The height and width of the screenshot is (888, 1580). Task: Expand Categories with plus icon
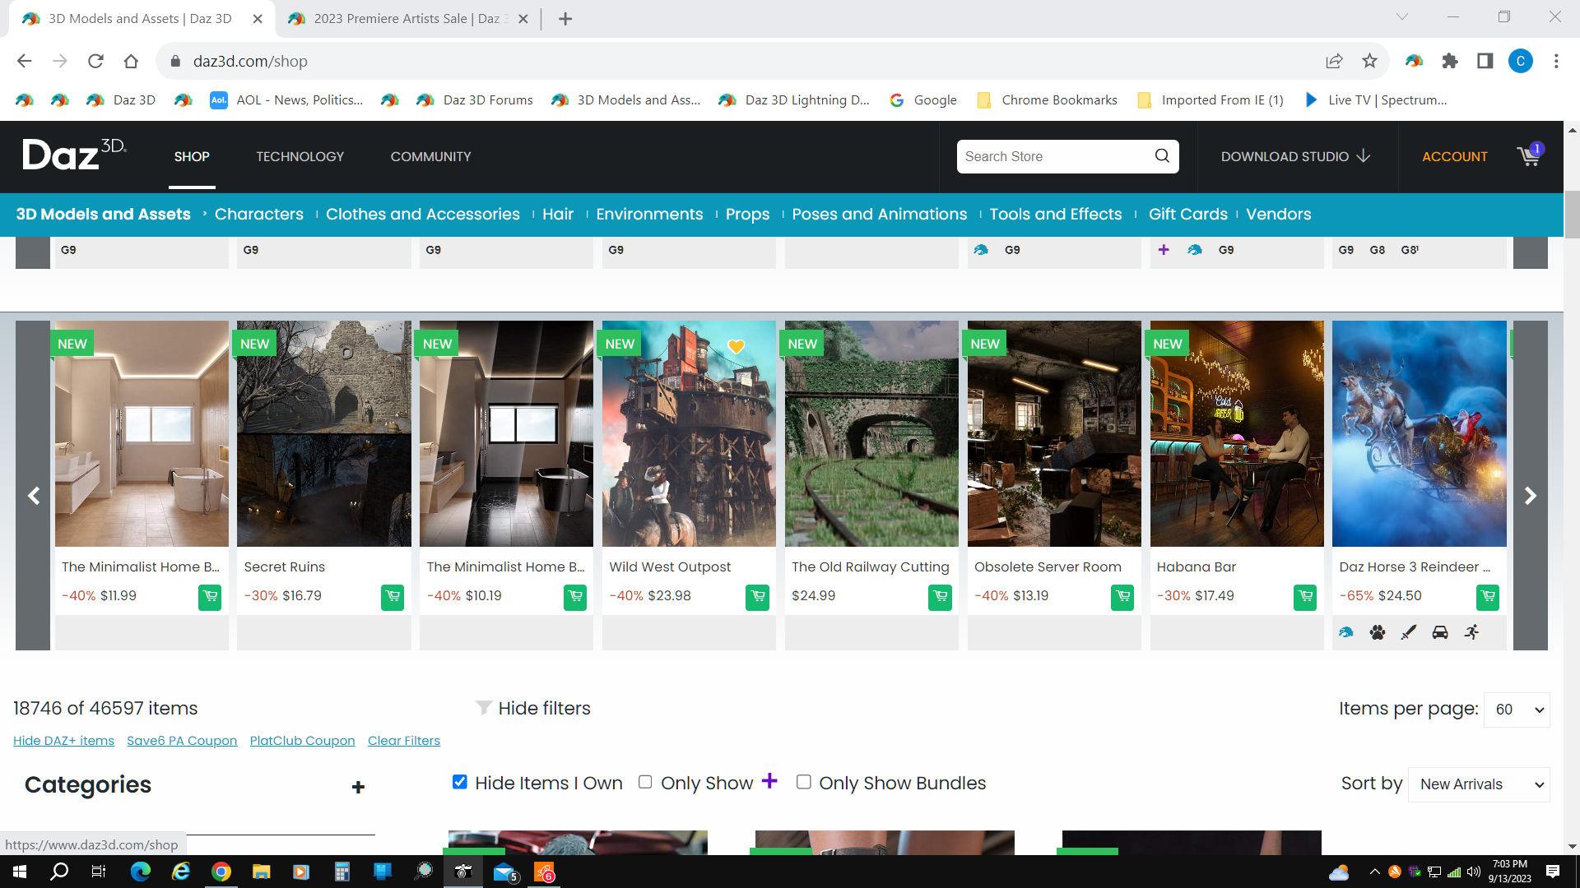358,788
